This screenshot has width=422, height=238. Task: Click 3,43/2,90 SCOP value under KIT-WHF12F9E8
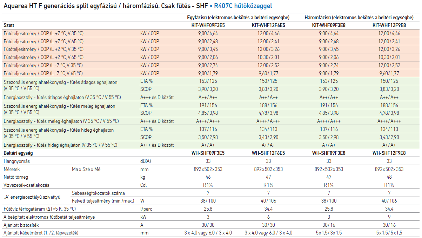[x=389, y=137]
